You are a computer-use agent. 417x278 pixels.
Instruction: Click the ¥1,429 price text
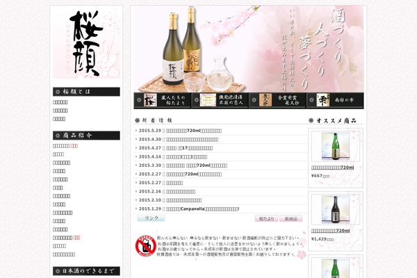click(x=322, y=239)
